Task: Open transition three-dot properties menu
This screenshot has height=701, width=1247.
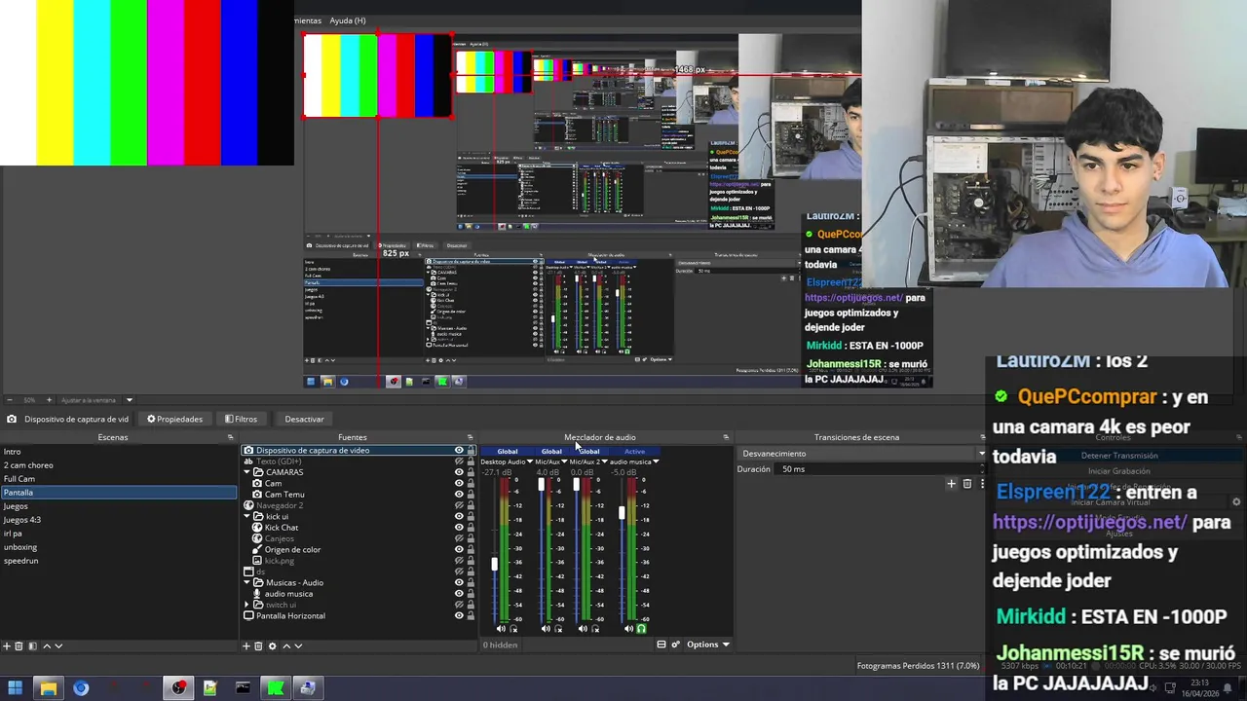Action: click(982, 484)
